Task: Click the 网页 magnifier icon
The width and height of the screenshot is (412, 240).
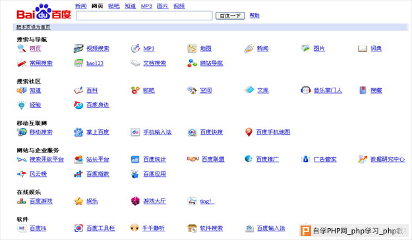Action: 22,48
